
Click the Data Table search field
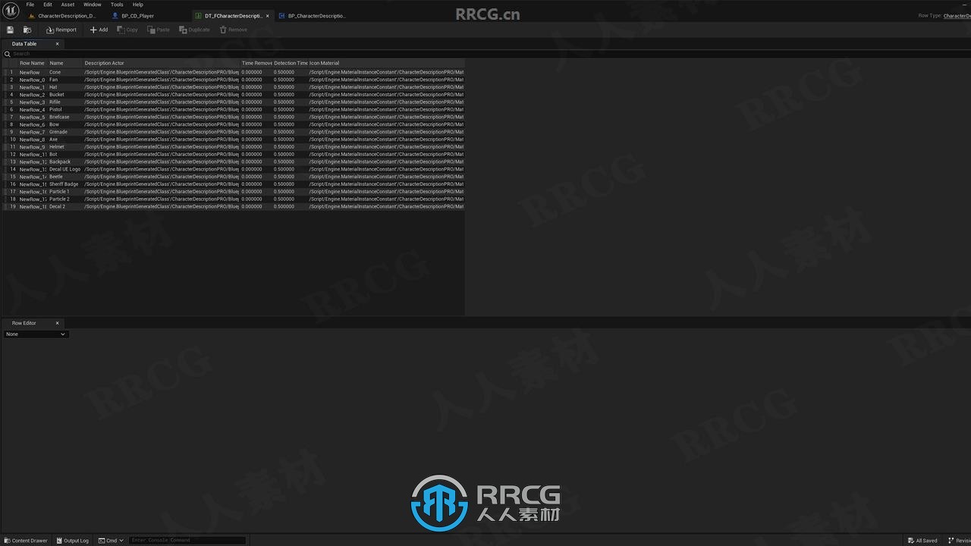coord(485,54)
